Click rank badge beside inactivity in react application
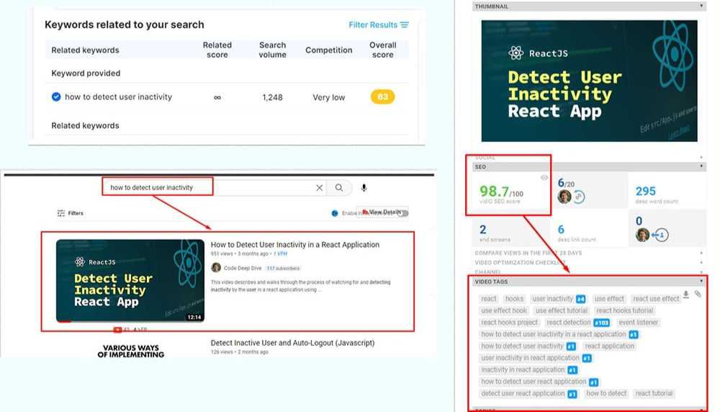Image resolution: width=720 pixels, height=412 pixels. point(572,370)
